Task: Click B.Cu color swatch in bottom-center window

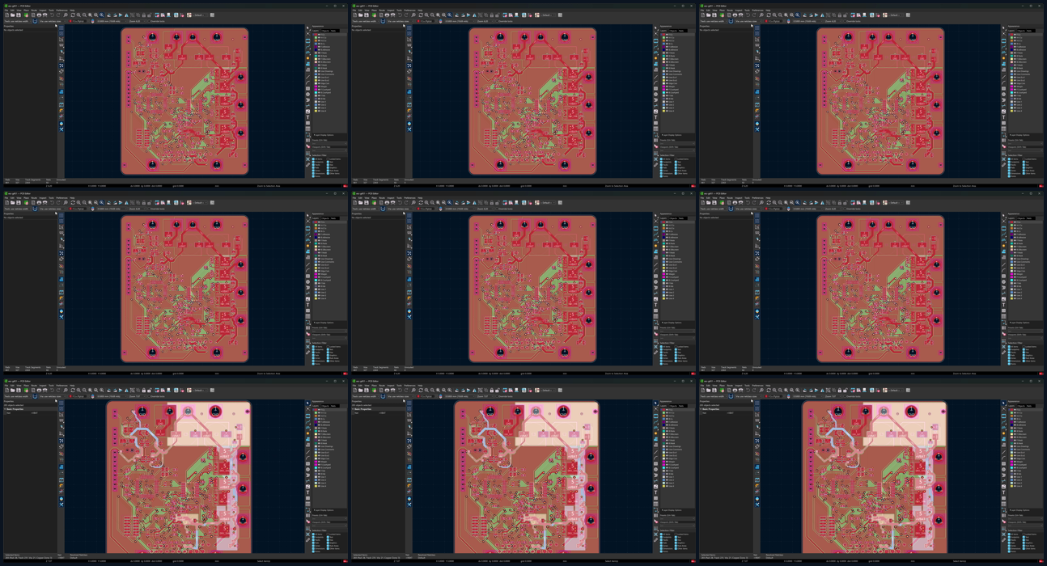Action: pyautogui.click(x=663, y=419)
